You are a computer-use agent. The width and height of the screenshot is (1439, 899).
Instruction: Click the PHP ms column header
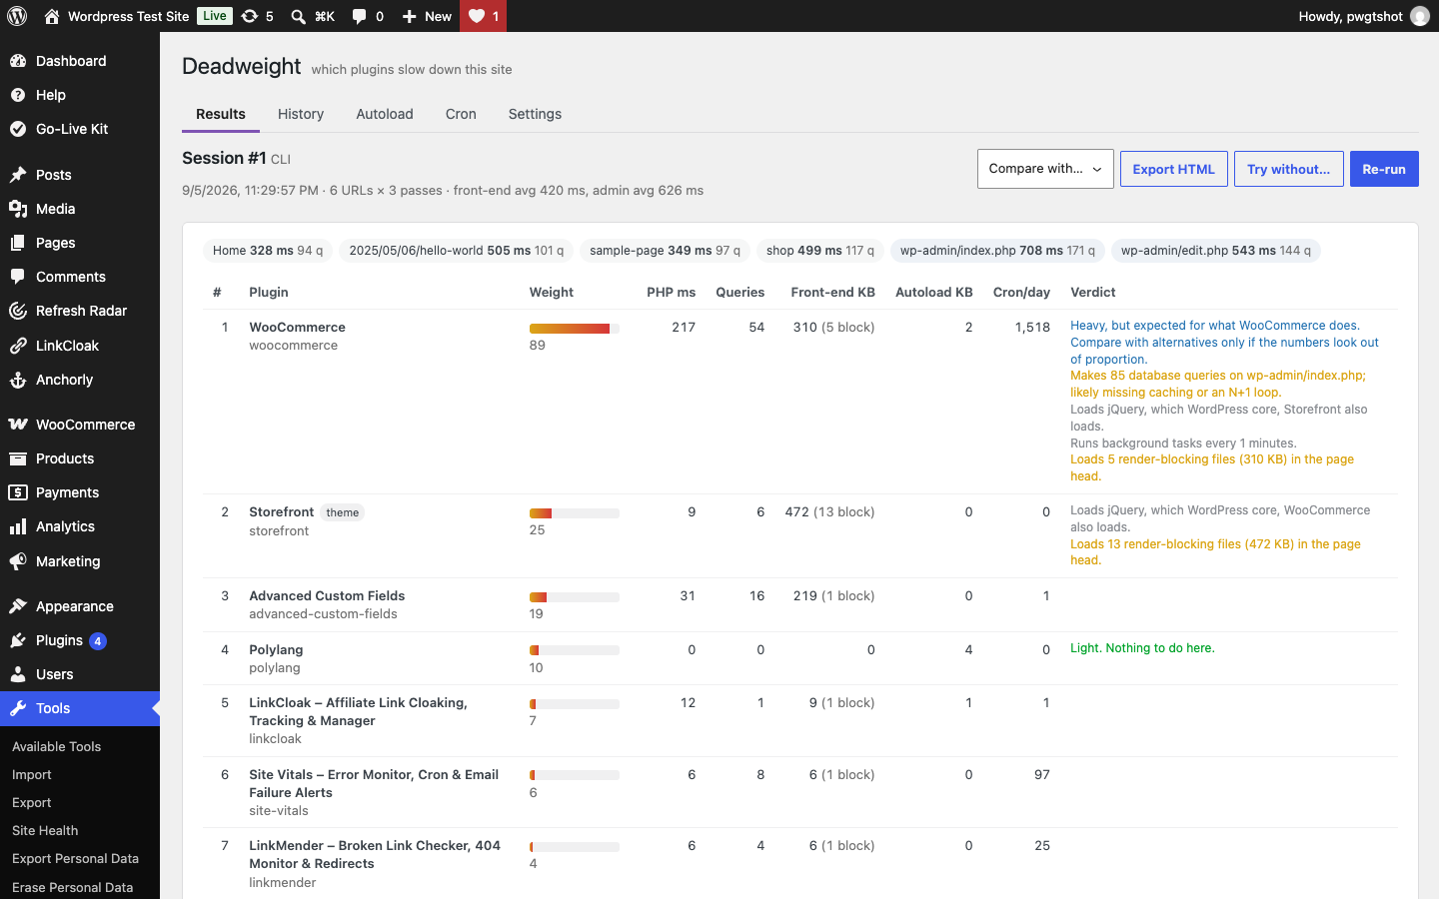coord(671,293)
